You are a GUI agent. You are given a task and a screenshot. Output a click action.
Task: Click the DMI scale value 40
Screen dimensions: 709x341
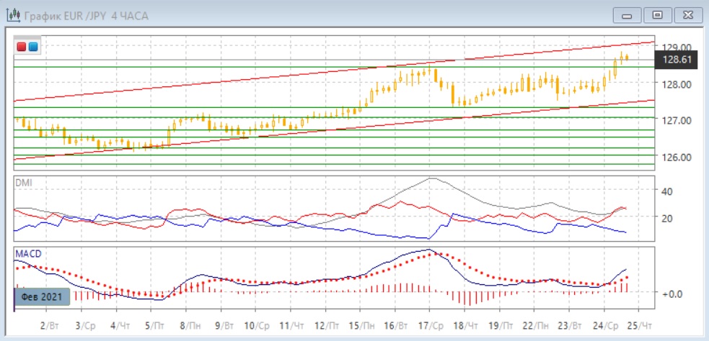[x=667, y=191]
